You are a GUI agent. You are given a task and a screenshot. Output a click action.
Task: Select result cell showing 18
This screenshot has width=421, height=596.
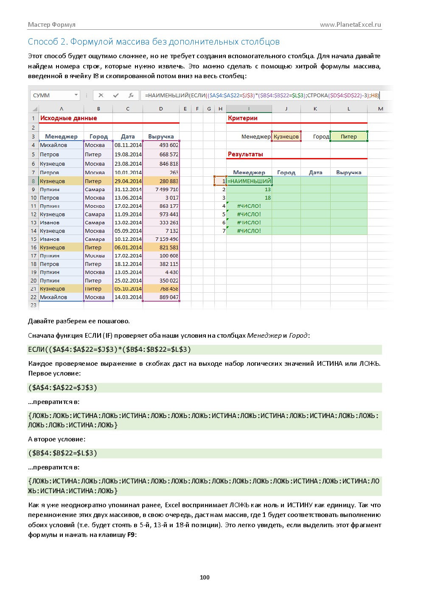(x=249, y=198)
